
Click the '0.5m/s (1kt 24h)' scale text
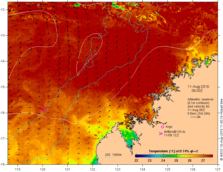coord(199,114)
